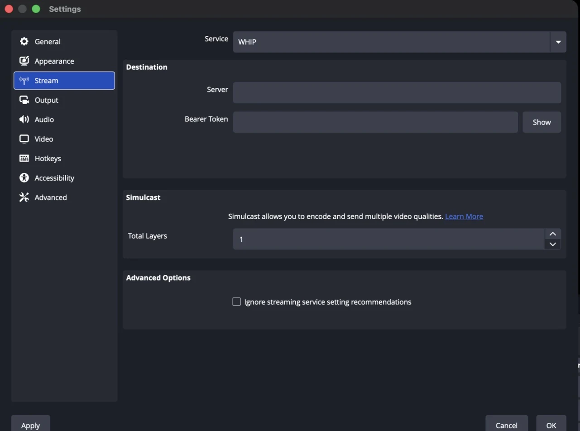Apply the settings changes

(x=31, y=425)
